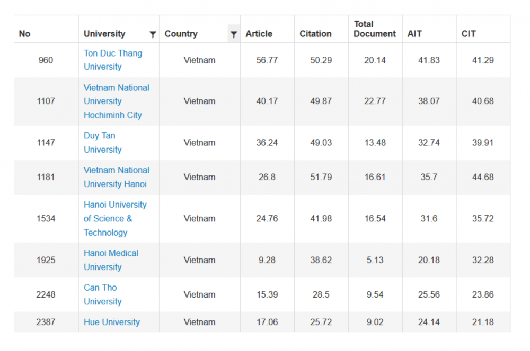
Task: Go to the Hue University link
Action: click(112, 322)
